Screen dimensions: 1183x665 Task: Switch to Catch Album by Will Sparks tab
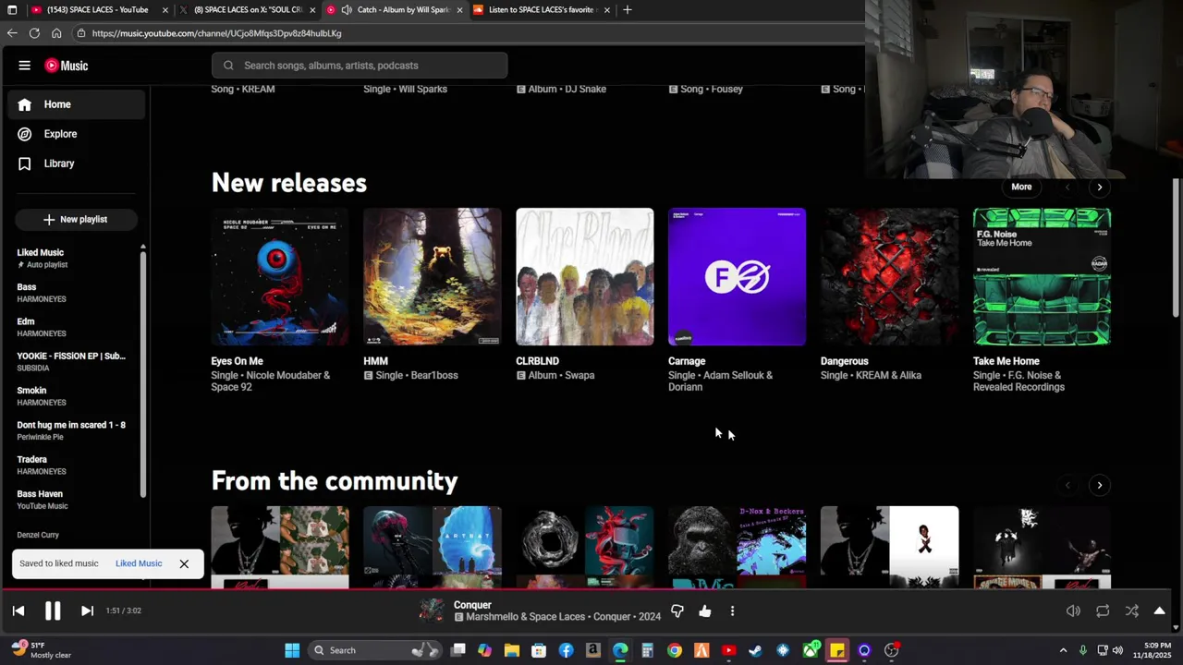tap(395, 9)
